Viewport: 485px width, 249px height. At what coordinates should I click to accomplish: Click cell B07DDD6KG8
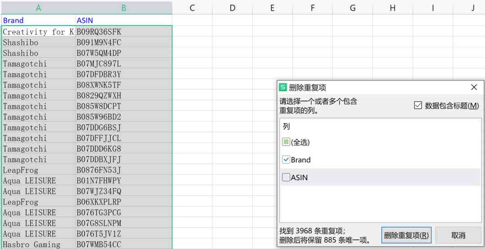(x=124, y=149)
